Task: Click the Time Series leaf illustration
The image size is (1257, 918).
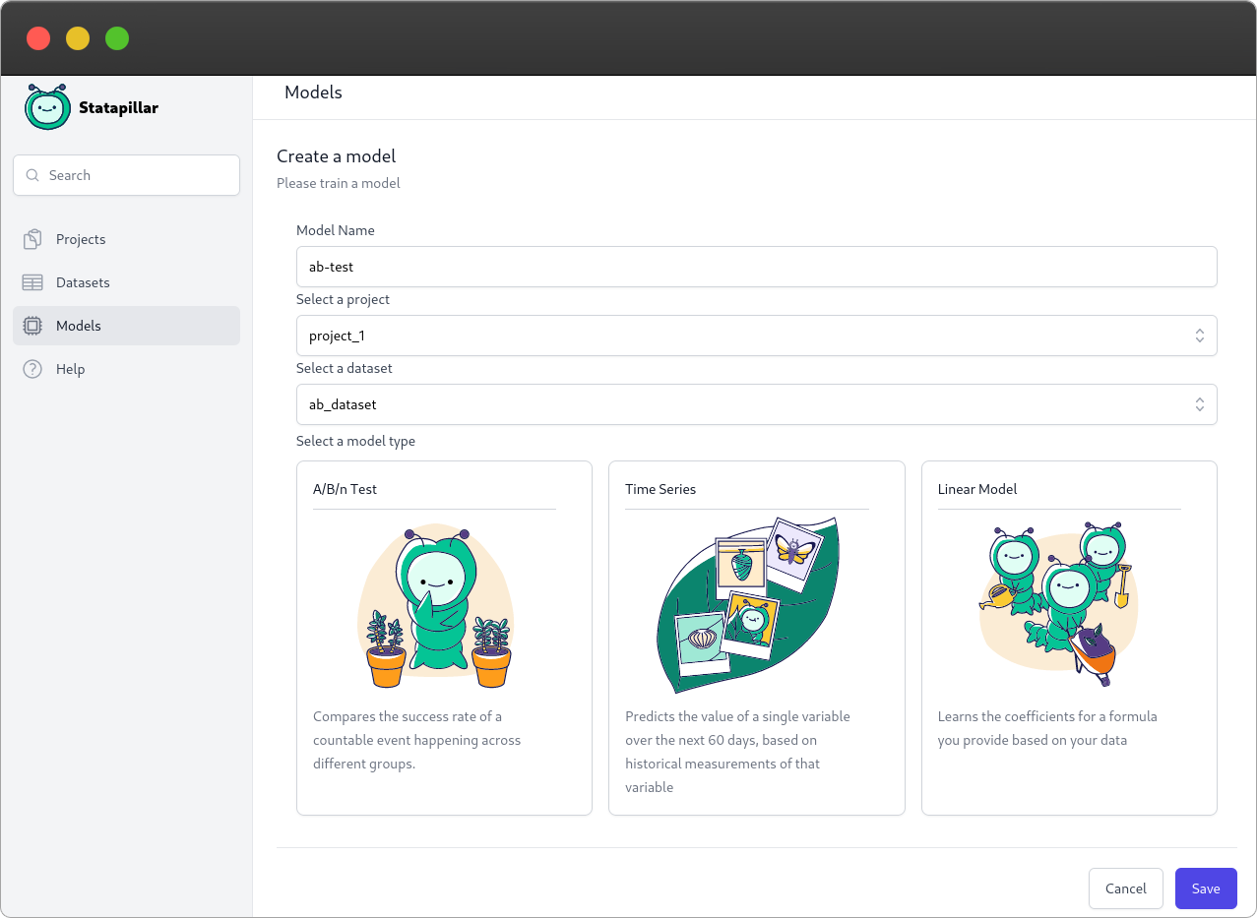Action: click(747, 606)
